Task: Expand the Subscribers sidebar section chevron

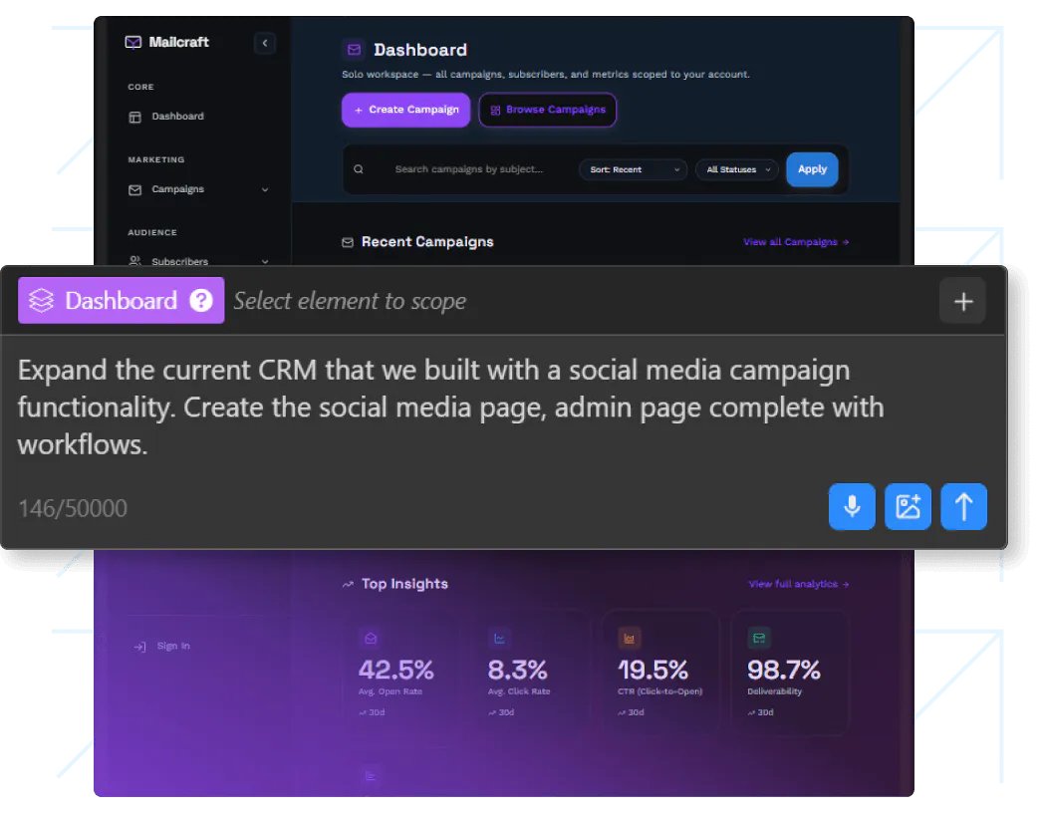Action: click(x=265, y=261)
